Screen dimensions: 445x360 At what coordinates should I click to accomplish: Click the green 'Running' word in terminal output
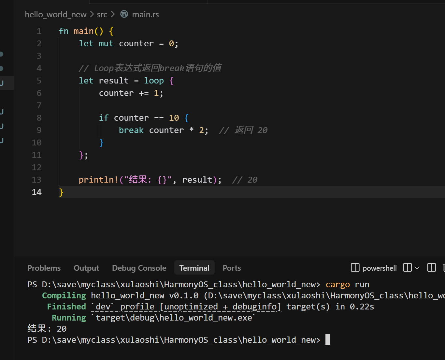tap(69, 318)
